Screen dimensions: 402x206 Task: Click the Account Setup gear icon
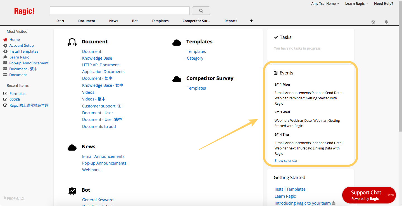click(x=5, y=45)
